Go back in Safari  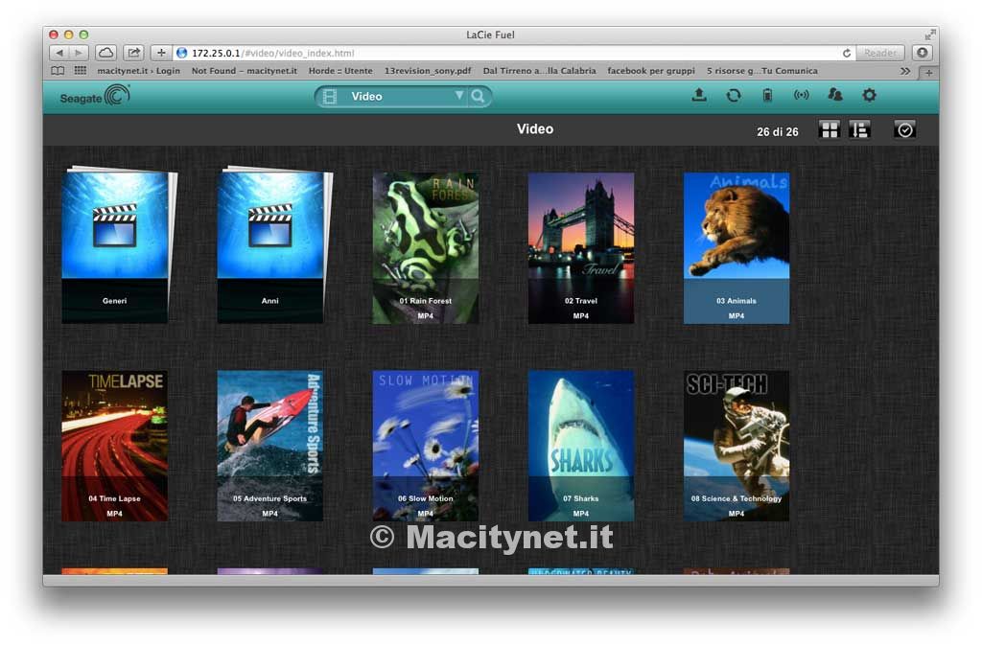click(x=59, y=54)
